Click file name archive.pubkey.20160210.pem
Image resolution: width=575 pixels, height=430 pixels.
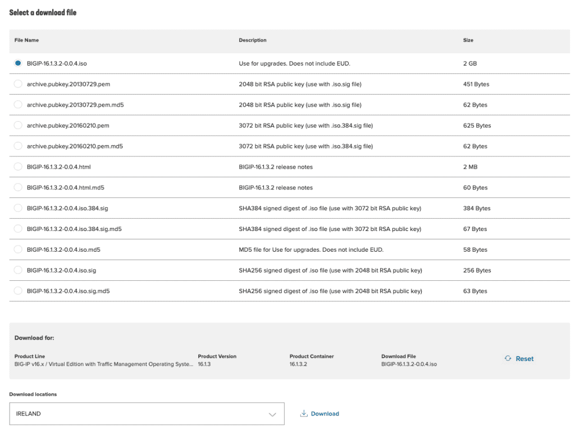[x=68, y=126]
